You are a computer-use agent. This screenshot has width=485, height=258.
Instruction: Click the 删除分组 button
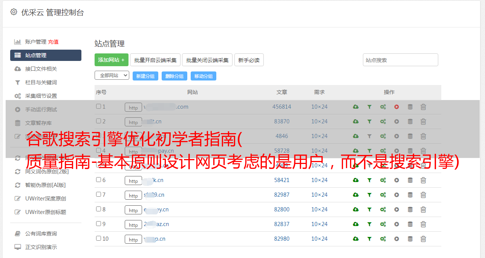pos(174,76)
